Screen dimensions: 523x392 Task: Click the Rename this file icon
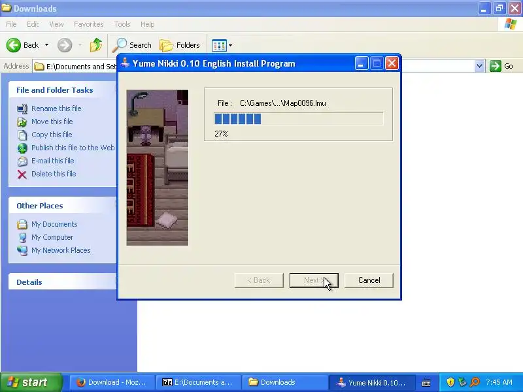(x=22, y=108)
